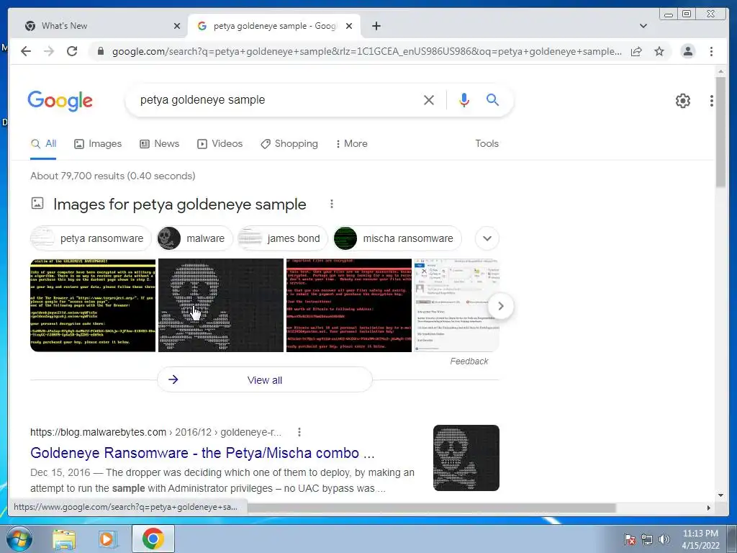Open the search Tools options
The width and height of the screenshot is (737, 553).
tap(487, 143)
